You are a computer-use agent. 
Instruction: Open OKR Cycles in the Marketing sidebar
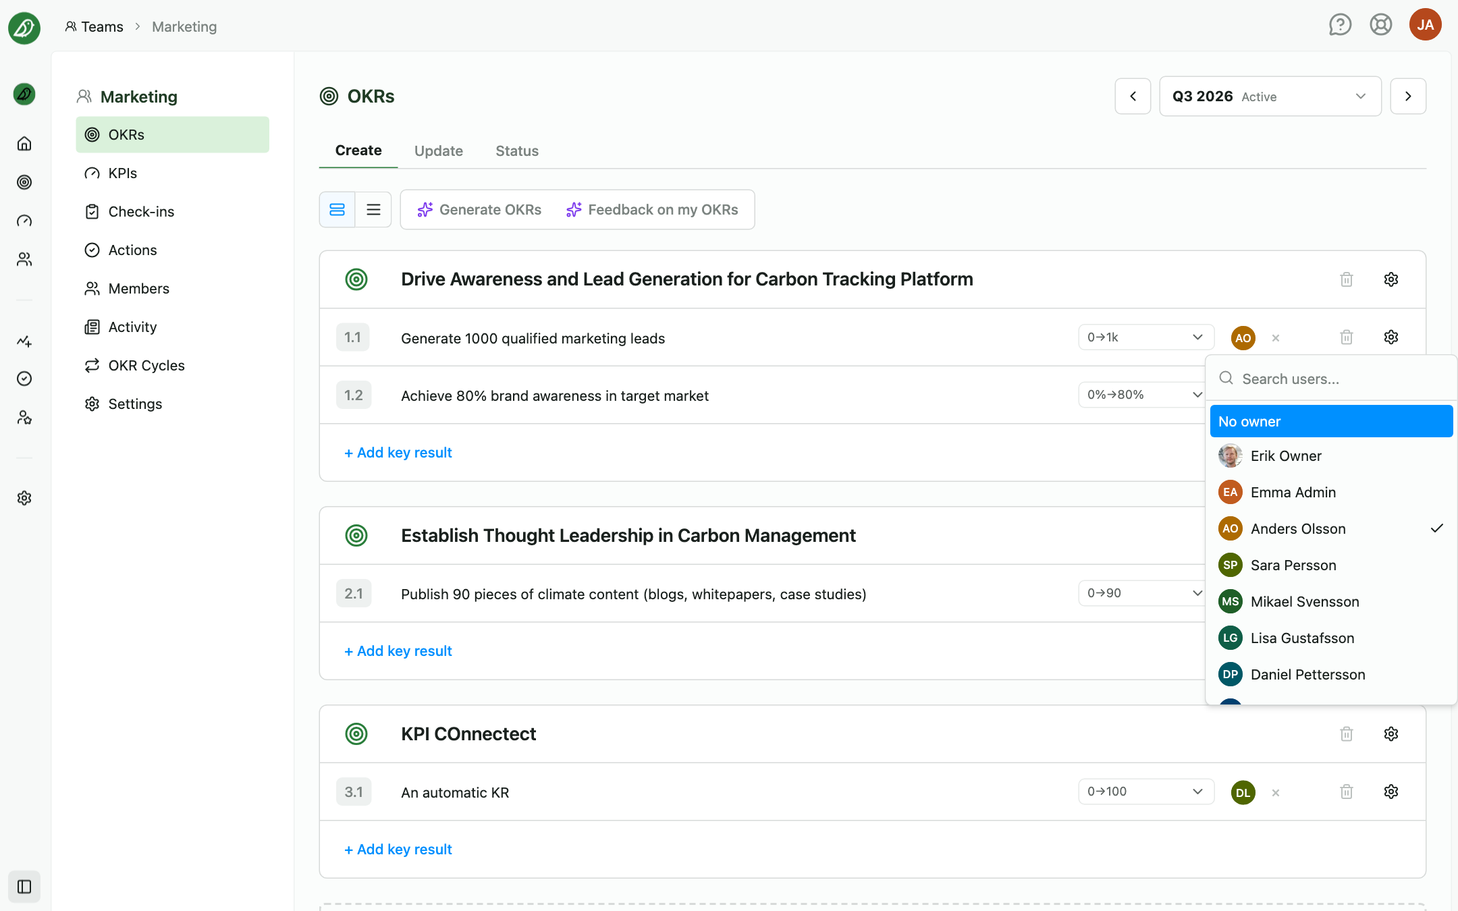pos(173,366)
